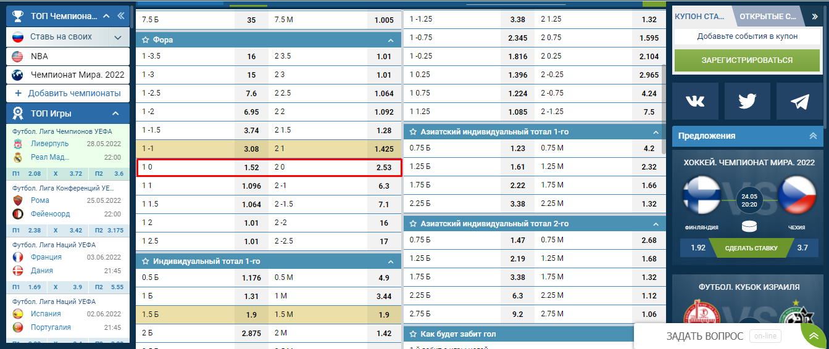Click the NBA USA flag icon
Screen dimensions: 829x349
click(x=18, y=56)
